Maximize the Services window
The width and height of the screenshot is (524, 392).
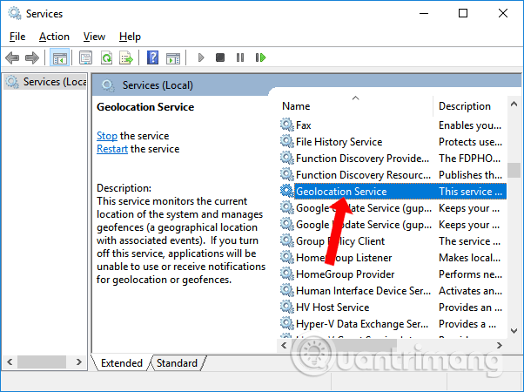(x=463, y=13)
